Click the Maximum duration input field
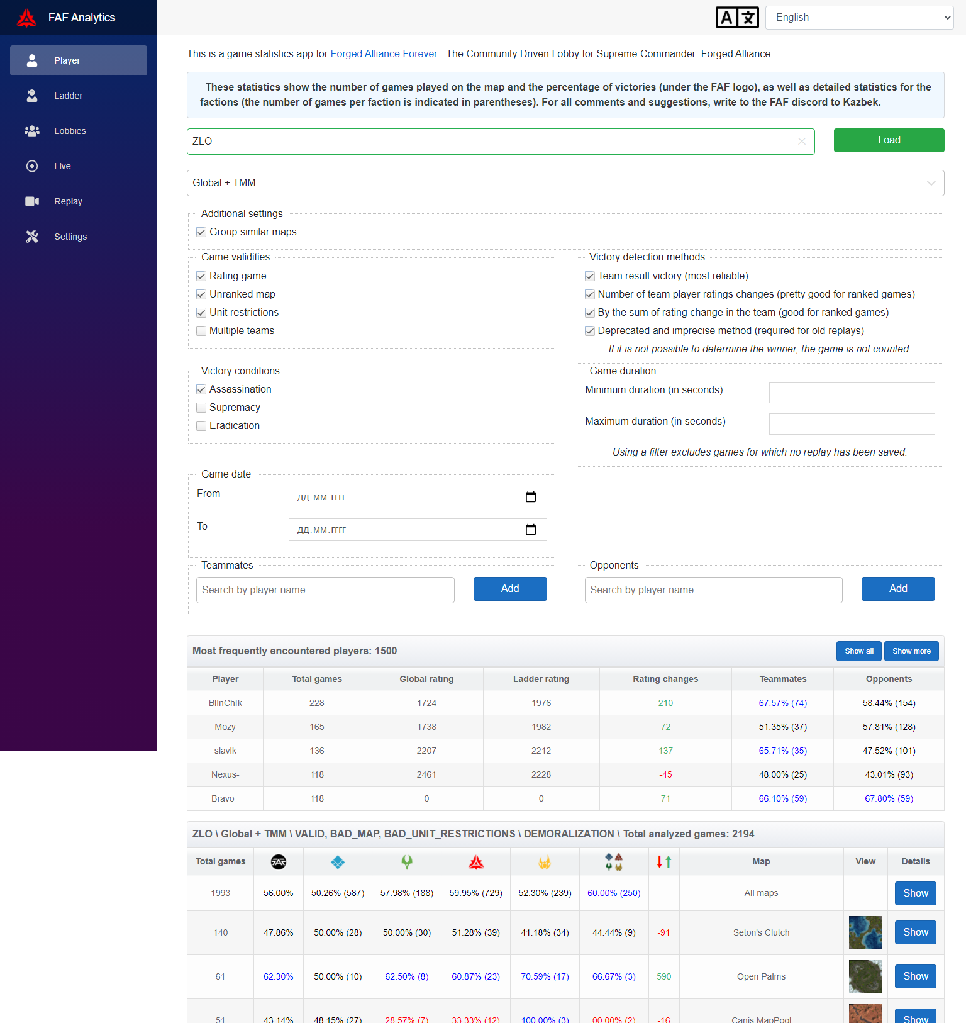The image size is (966, 1023). [852, 424]
